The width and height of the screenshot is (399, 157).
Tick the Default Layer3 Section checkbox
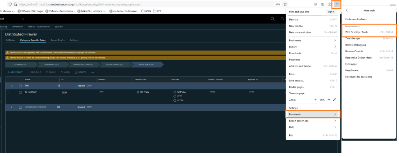pos(20,107)
